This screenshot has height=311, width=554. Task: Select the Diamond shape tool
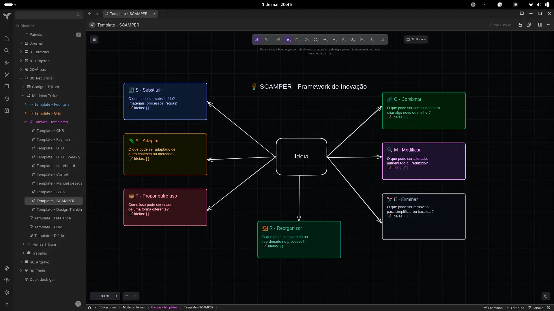click(307, 40)
